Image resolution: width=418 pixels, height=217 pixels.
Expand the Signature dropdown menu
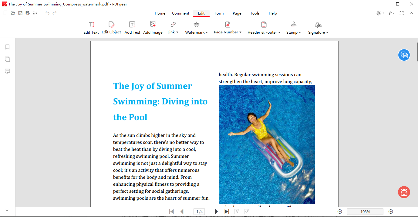click(x=318, y=28)
